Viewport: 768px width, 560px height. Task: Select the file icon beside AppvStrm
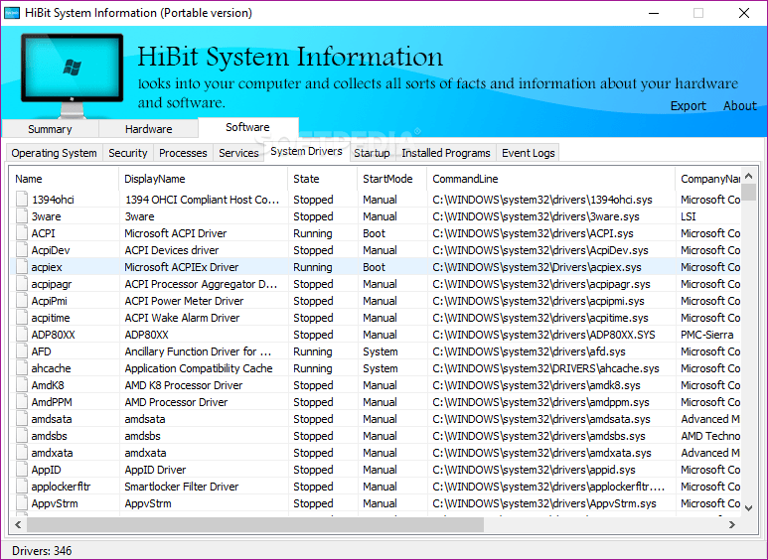(22, 503)
